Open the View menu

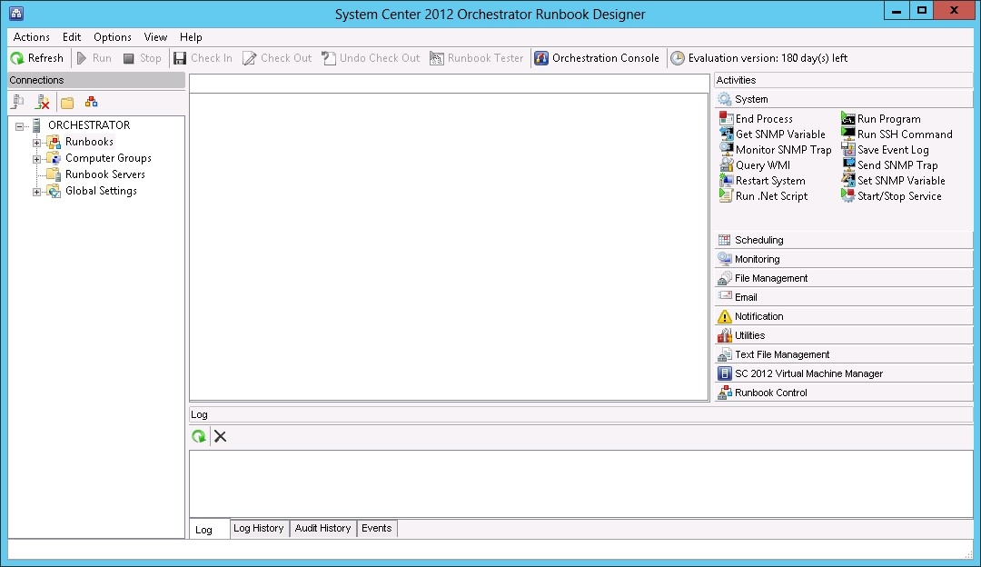point(156,37)
